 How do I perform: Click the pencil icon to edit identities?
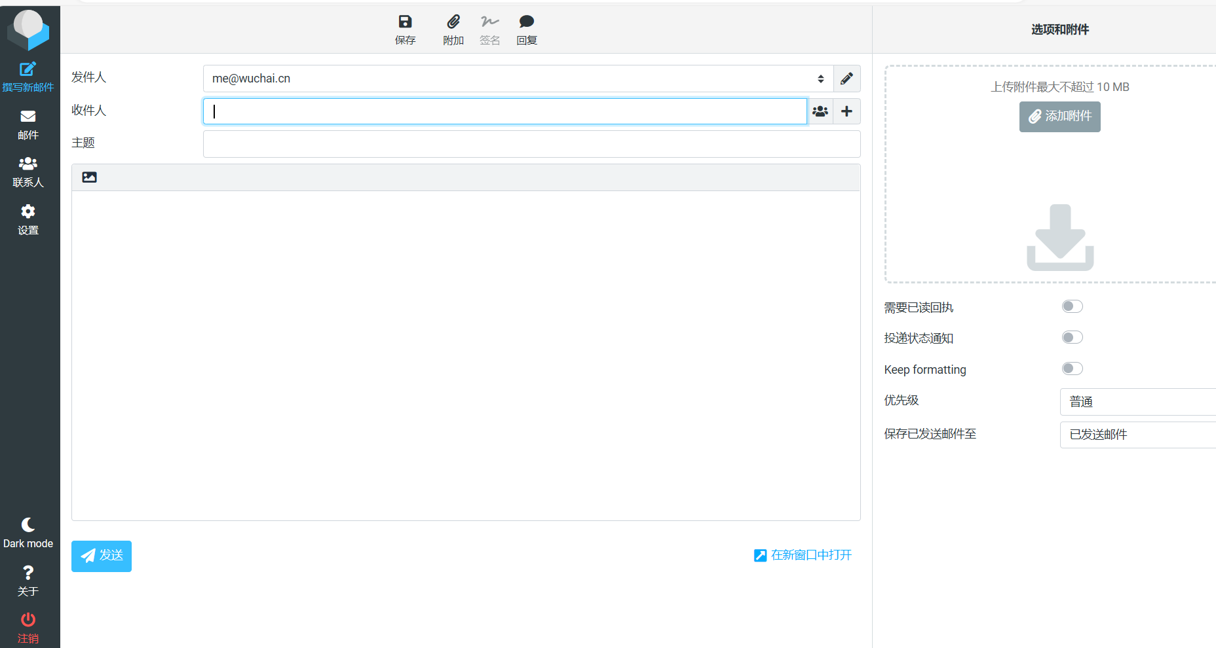tap(846, 79)
